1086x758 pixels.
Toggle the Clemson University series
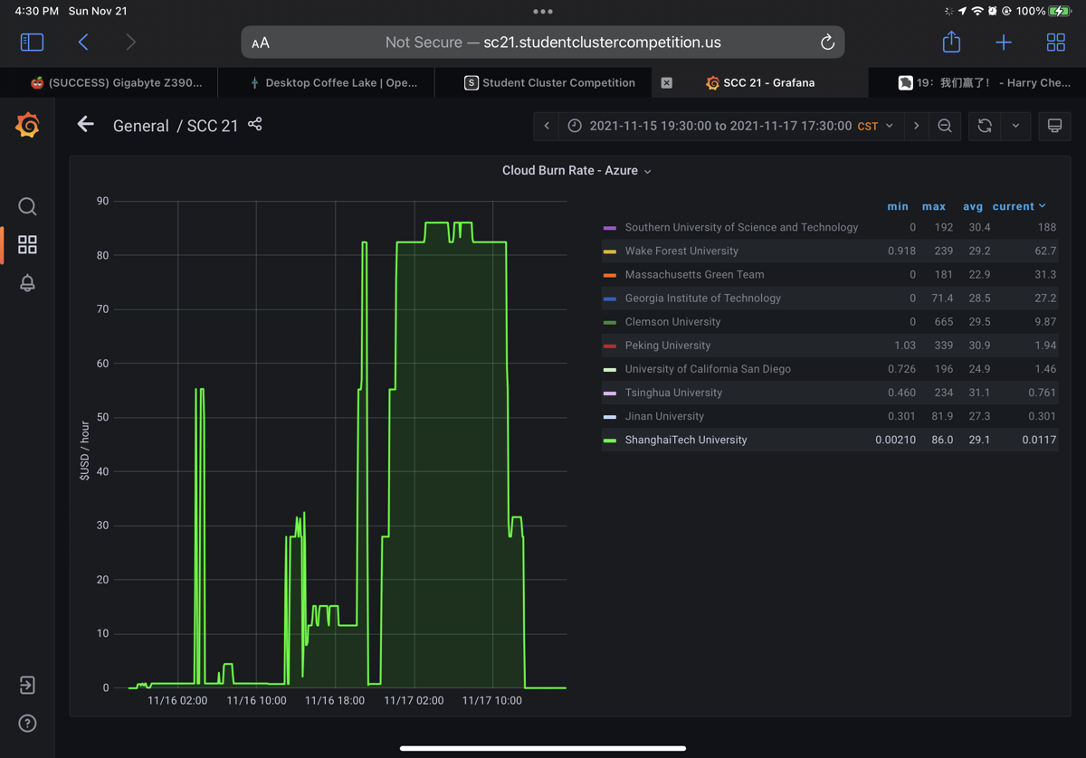pos(672,321)
